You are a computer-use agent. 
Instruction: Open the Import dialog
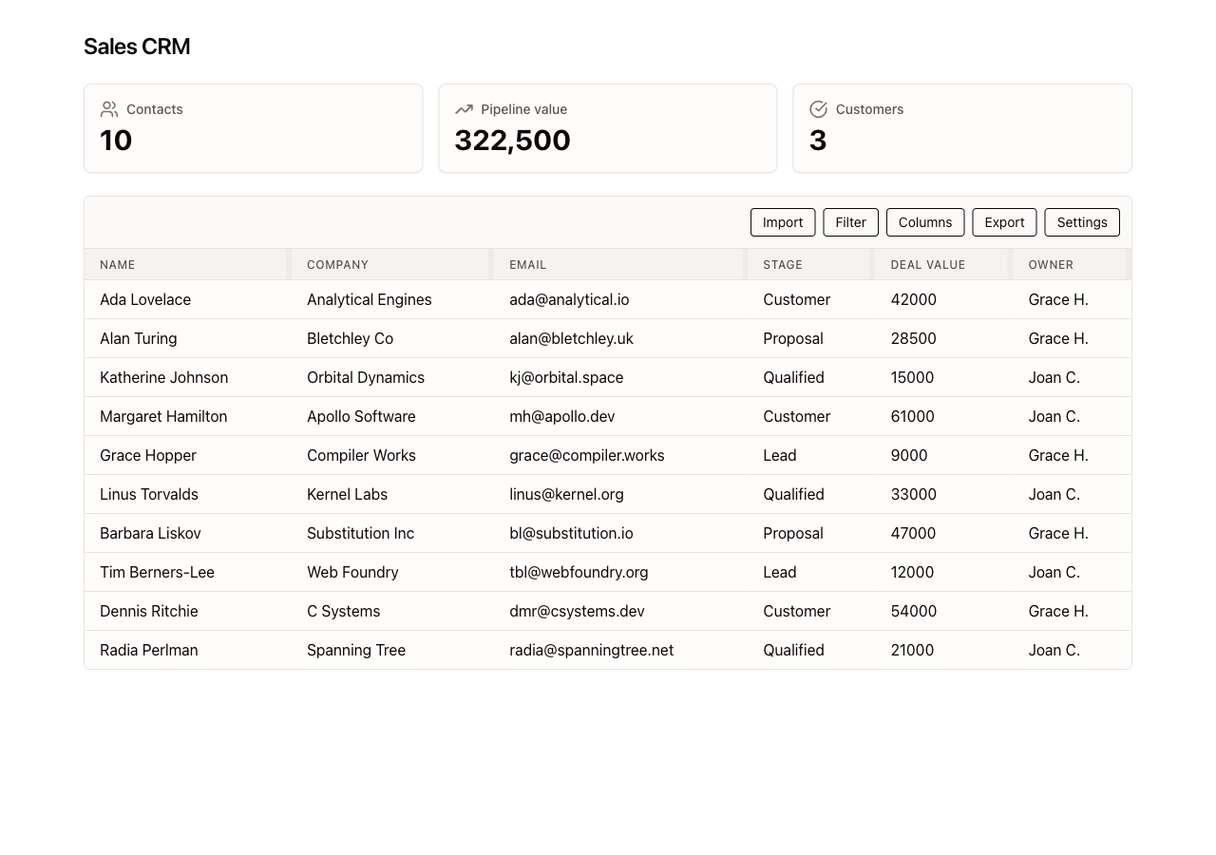[x=783, y=222]
